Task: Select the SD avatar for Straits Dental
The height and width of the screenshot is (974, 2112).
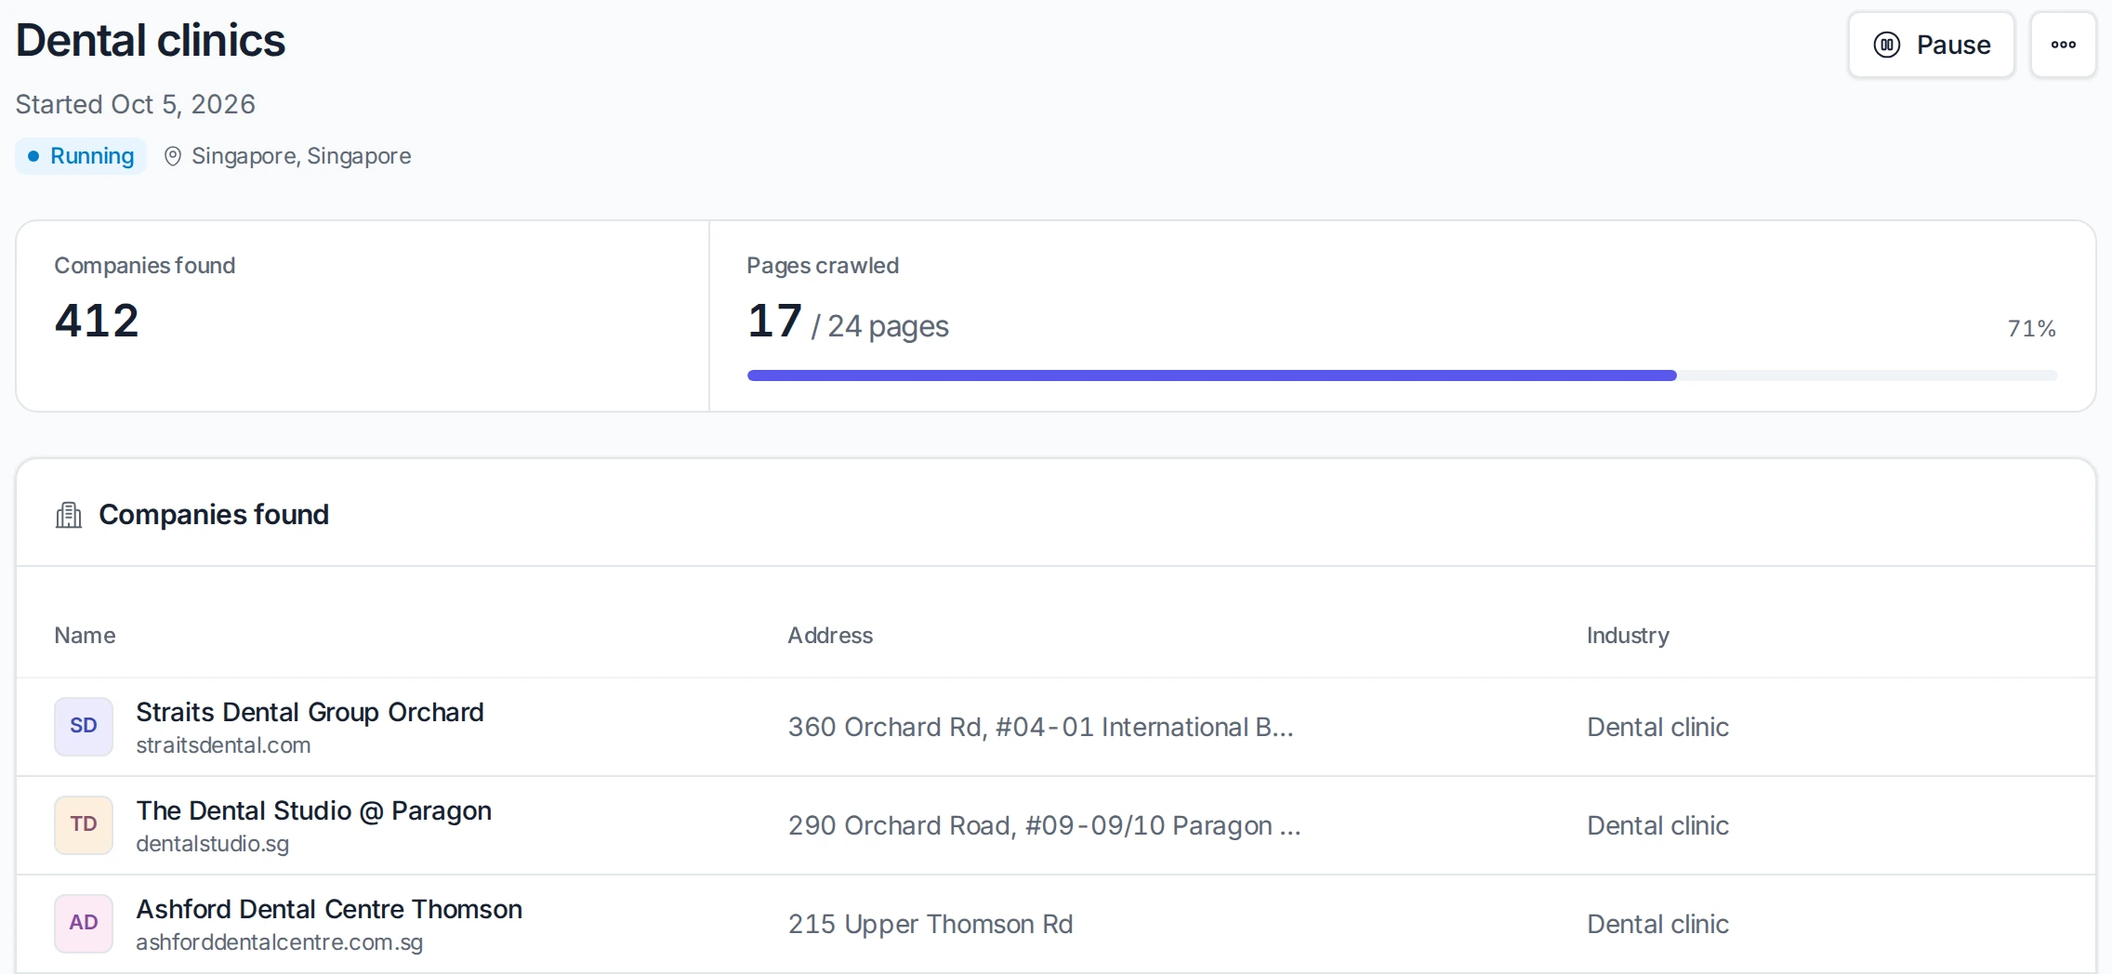Action: click(x=84, y=727)
